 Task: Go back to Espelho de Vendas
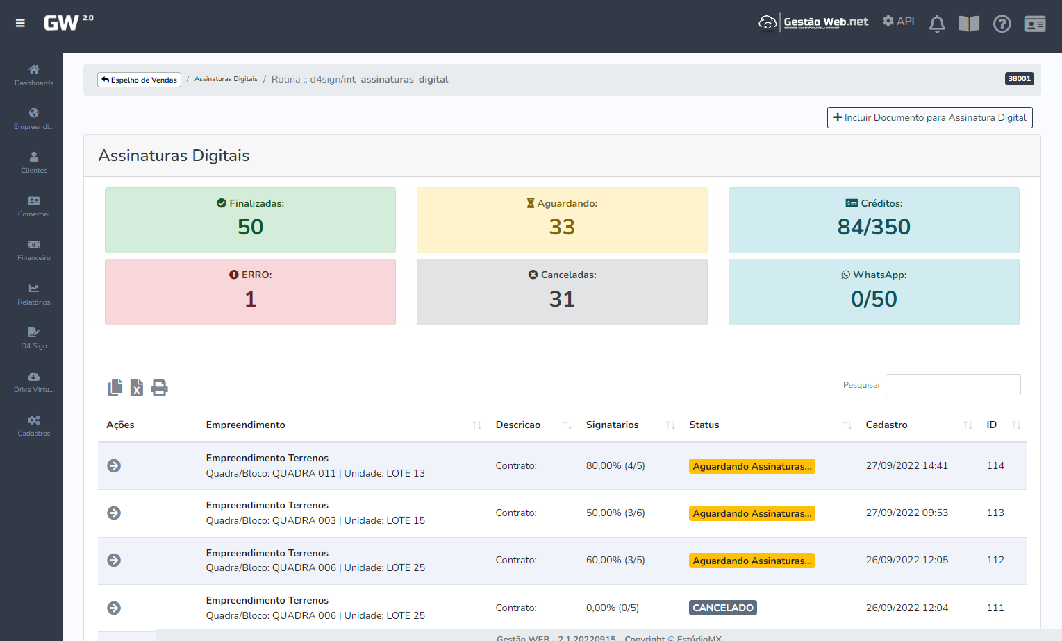click(139, 80)
